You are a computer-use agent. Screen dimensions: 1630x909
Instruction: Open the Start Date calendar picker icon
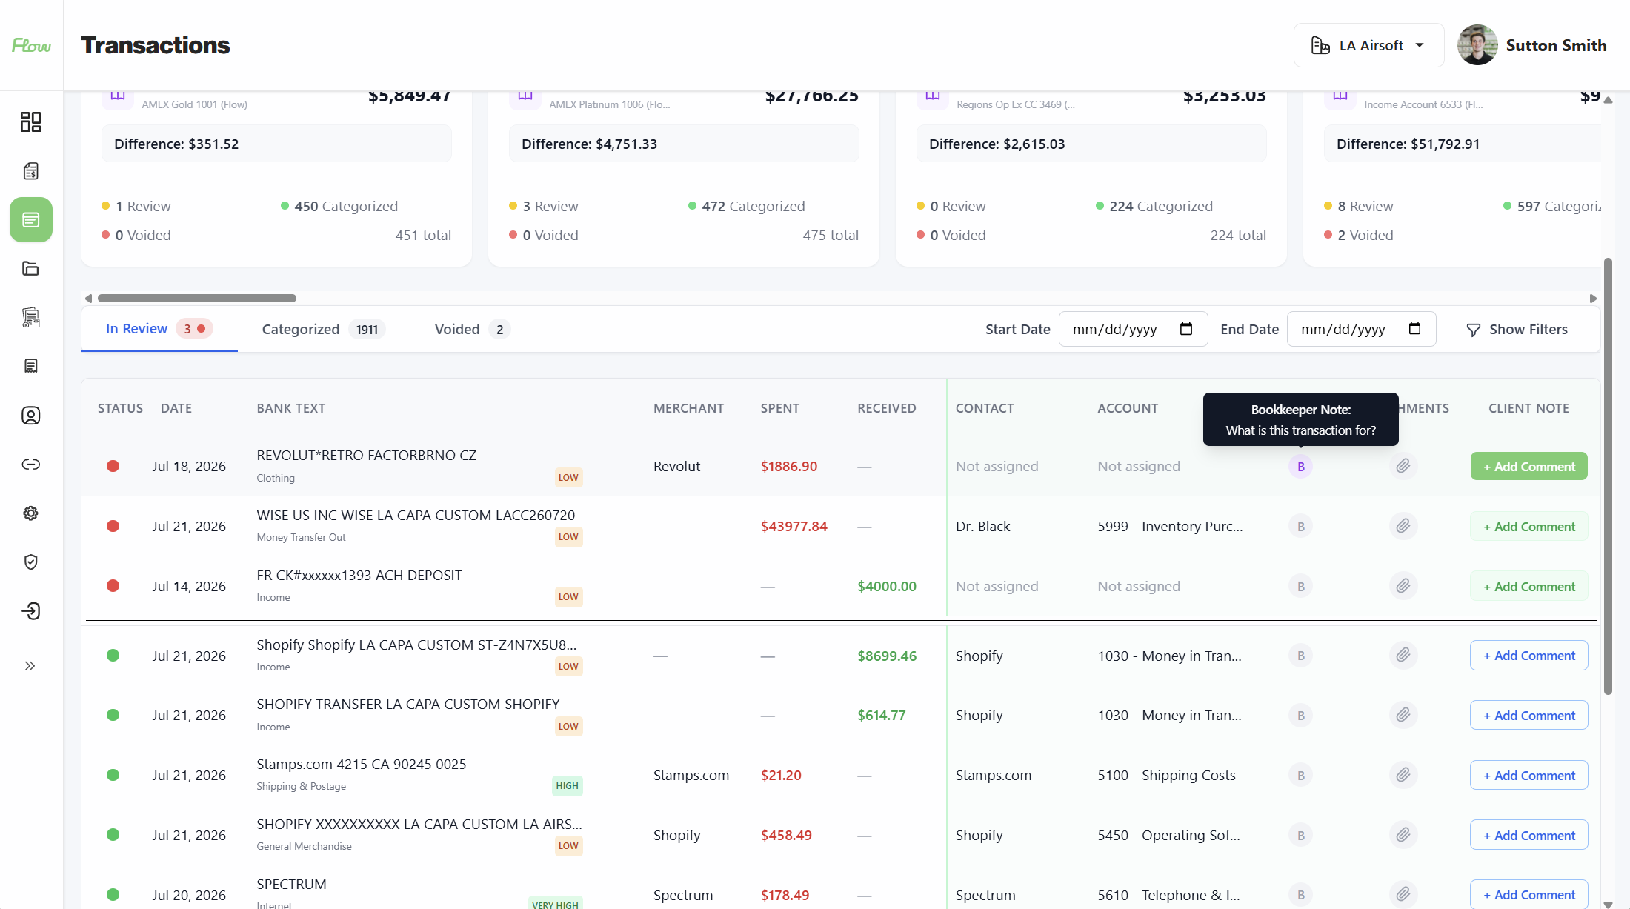(x=1186, y=329)
